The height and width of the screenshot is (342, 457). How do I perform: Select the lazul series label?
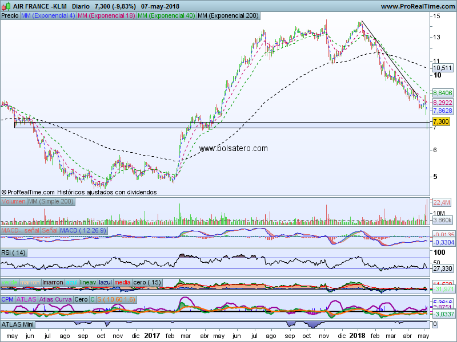tap(105, 282)
